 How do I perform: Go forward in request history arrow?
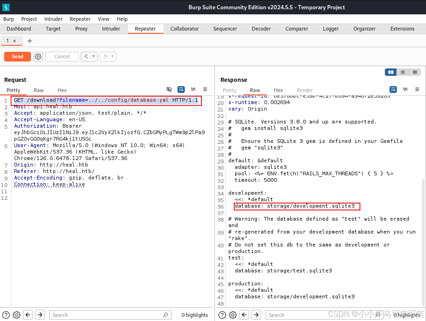(105, 56)
